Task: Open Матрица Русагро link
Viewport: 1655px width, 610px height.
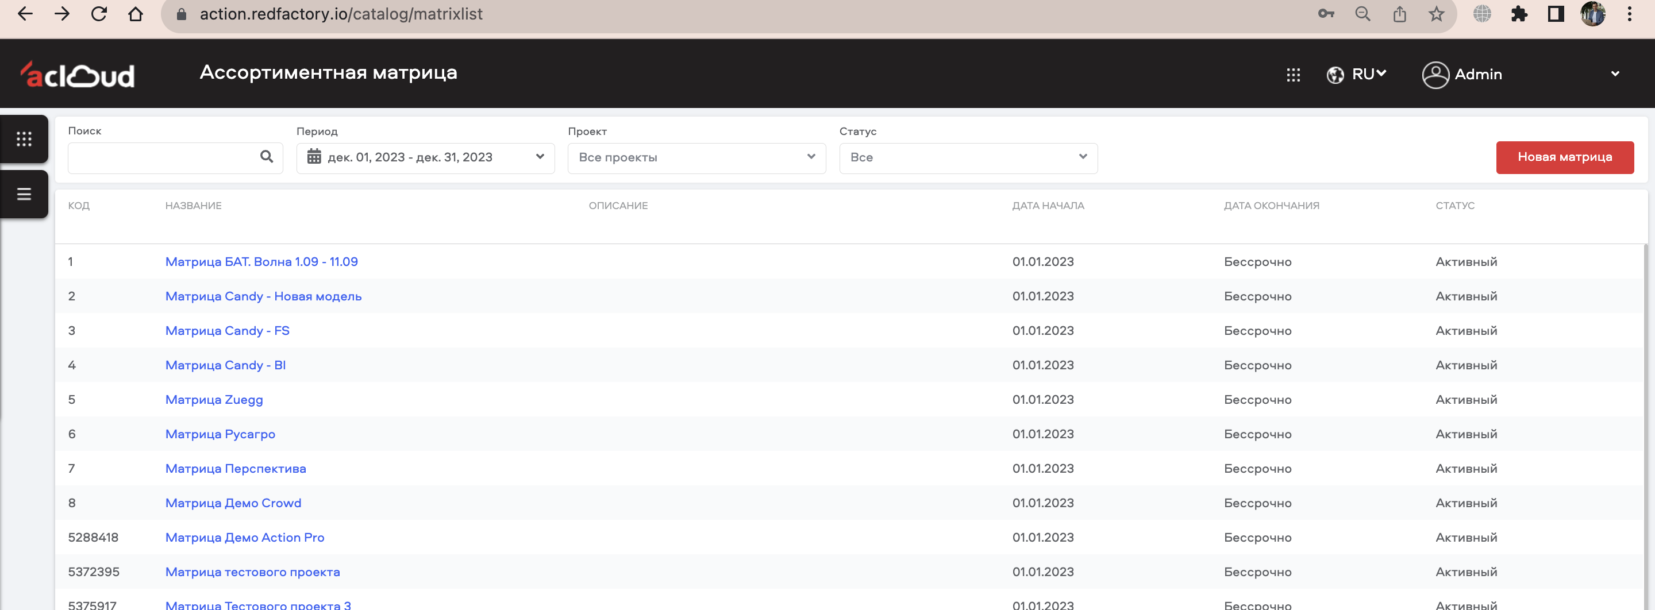Action: [x=220, y=435]
